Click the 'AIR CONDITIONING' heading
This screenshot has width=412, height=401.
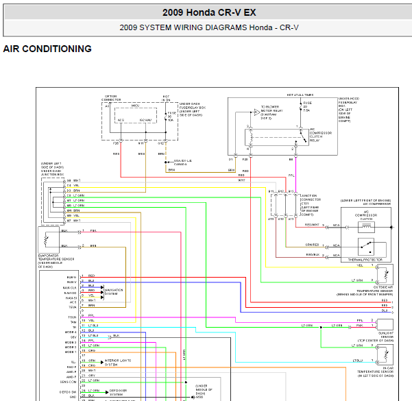tap(47, 49)
